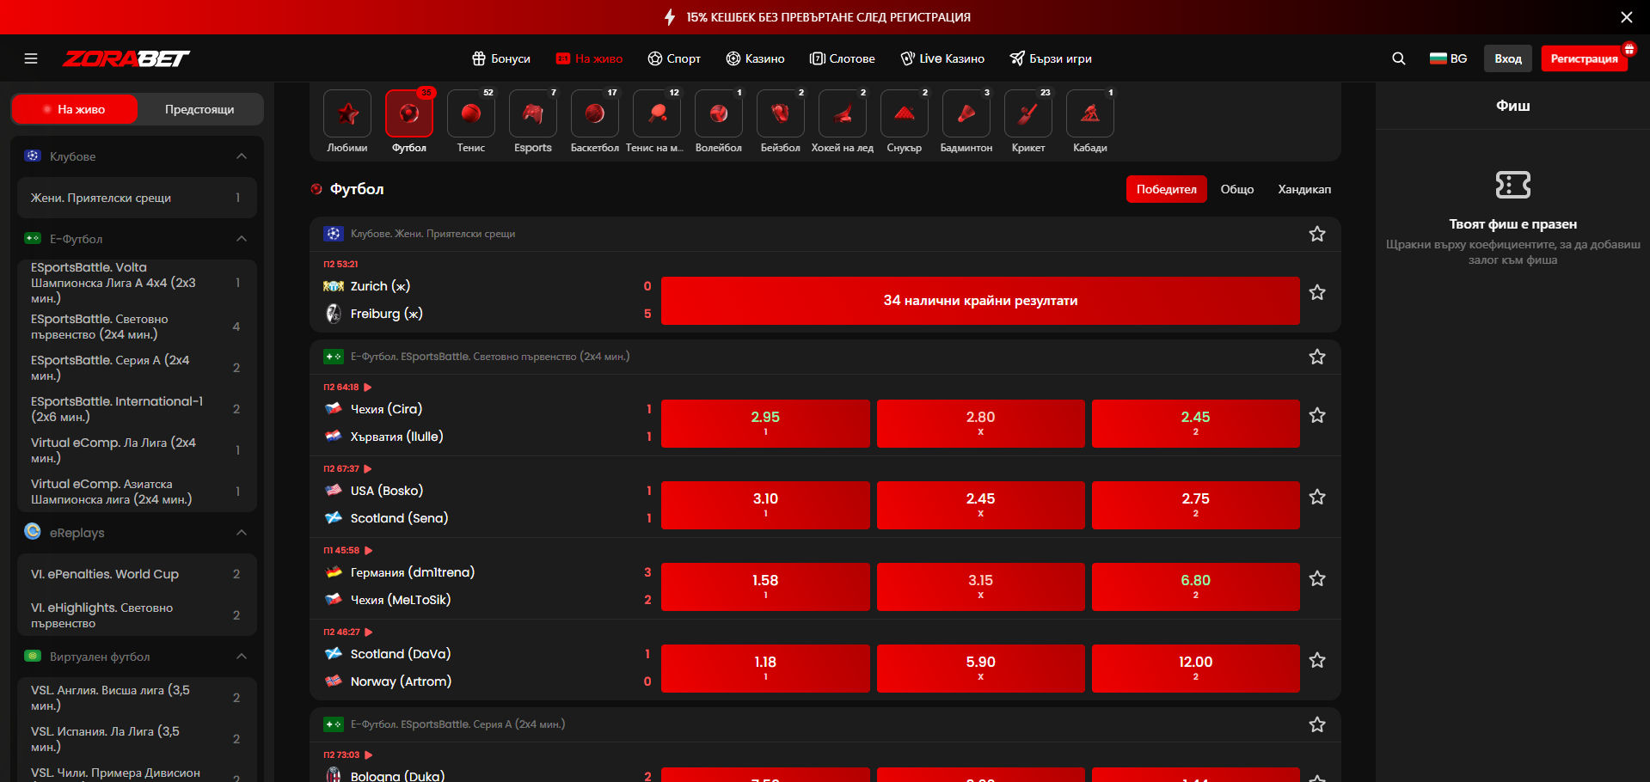This screenshot has width=1650, height=782.
Task: Collapse the Клубове sidebar section
Action: pyautogui.click(x=242, y=156)
